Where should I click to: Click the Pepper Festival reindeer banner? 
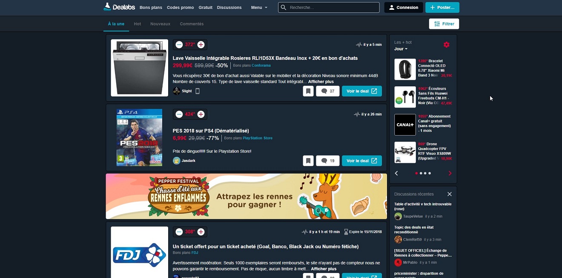point(246,196)
